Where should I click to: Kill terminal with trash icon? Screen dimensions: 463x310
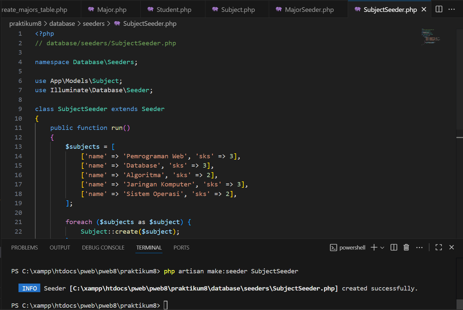[406, 247]
